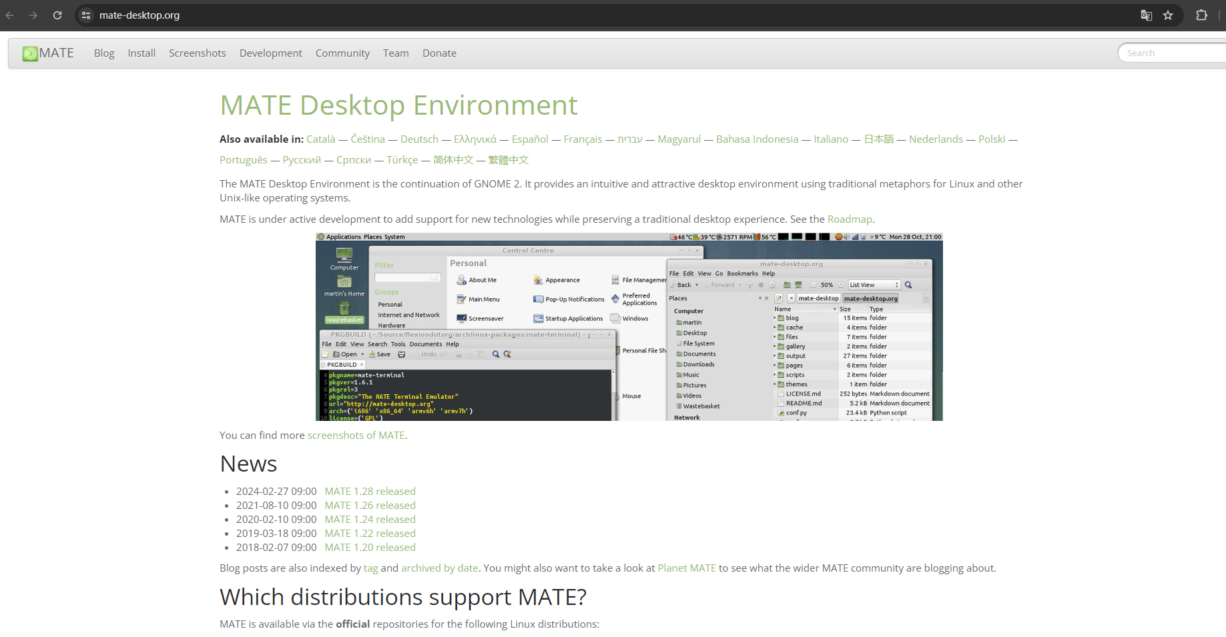Open site information icon in address bar
Screen dimensions: 1226x637
pos(86,15)
